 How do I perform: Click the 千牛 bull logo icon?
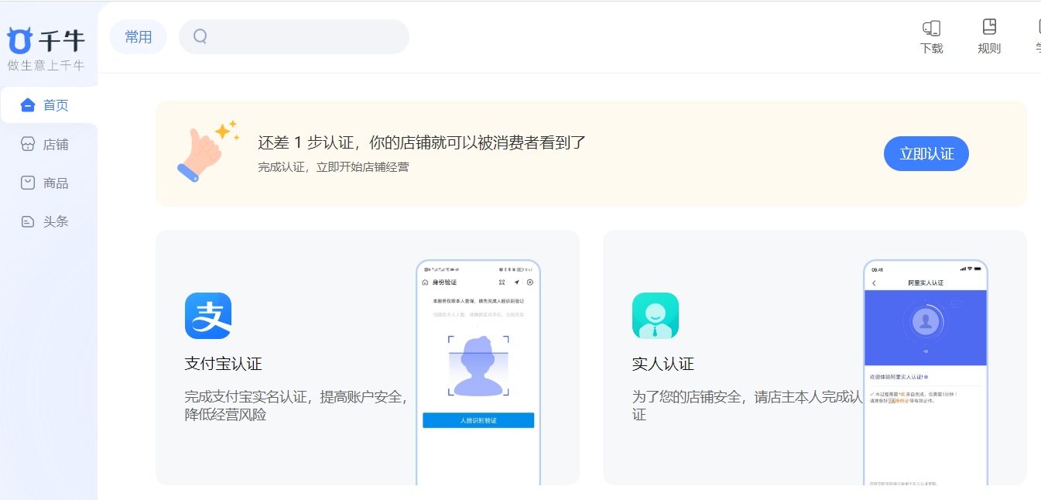[x=19, y=40]
